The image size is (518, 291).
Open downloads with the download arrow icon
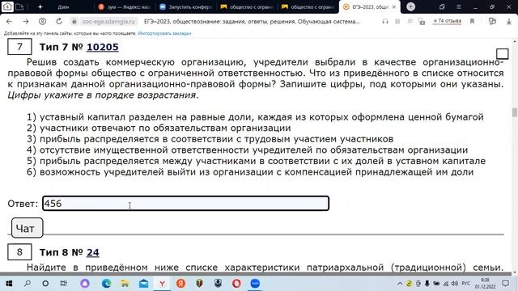pos(509,22)
